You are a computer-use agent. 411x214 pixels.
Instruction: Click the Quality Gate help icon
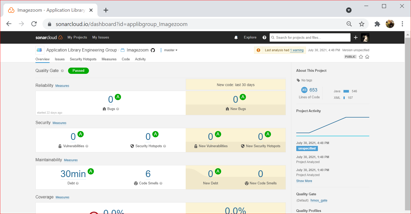pos(62,71)
